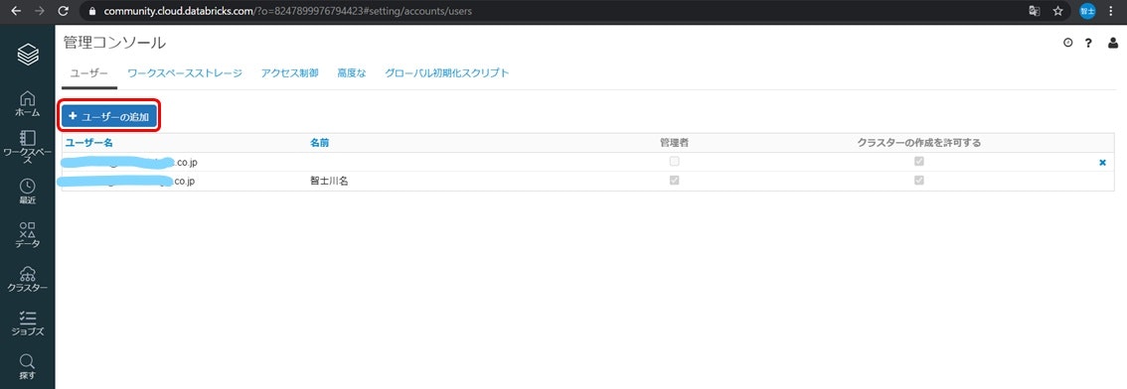Click the name 智士川名
The image size is (1127, 389).
(x=329, y=181)
